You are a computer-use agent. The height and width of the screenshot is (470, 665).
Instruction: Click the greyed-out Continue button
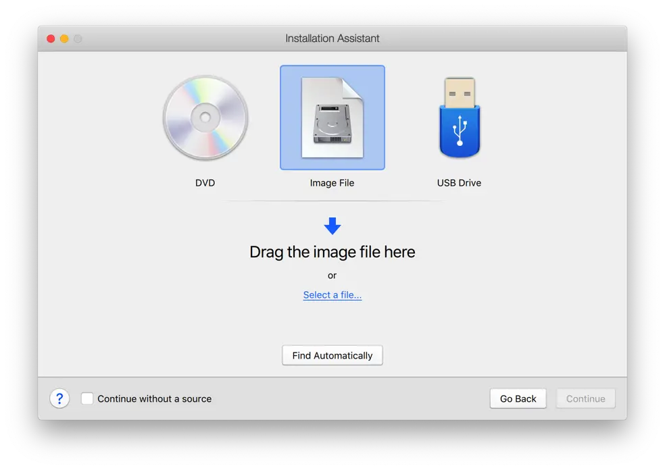(586, 398)
